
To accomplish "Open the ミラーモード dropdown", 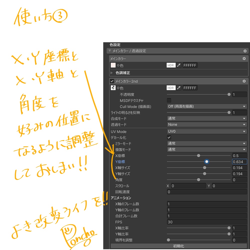I will click(207, 143).
